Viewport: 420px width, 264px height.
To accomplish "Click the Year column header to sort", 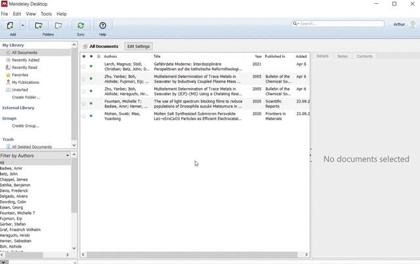I will click(x=258, y=56).
